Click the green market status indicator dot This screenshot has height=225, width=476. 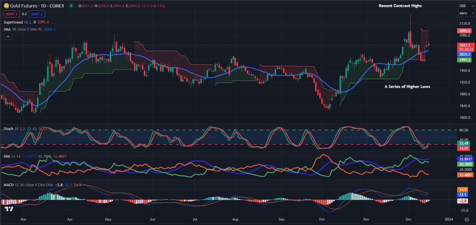(72, 6)
